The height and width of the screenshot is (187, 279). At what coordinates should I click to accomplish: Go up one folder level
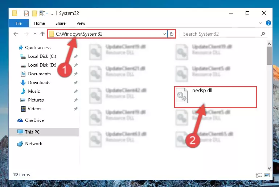tap(42, 34)
